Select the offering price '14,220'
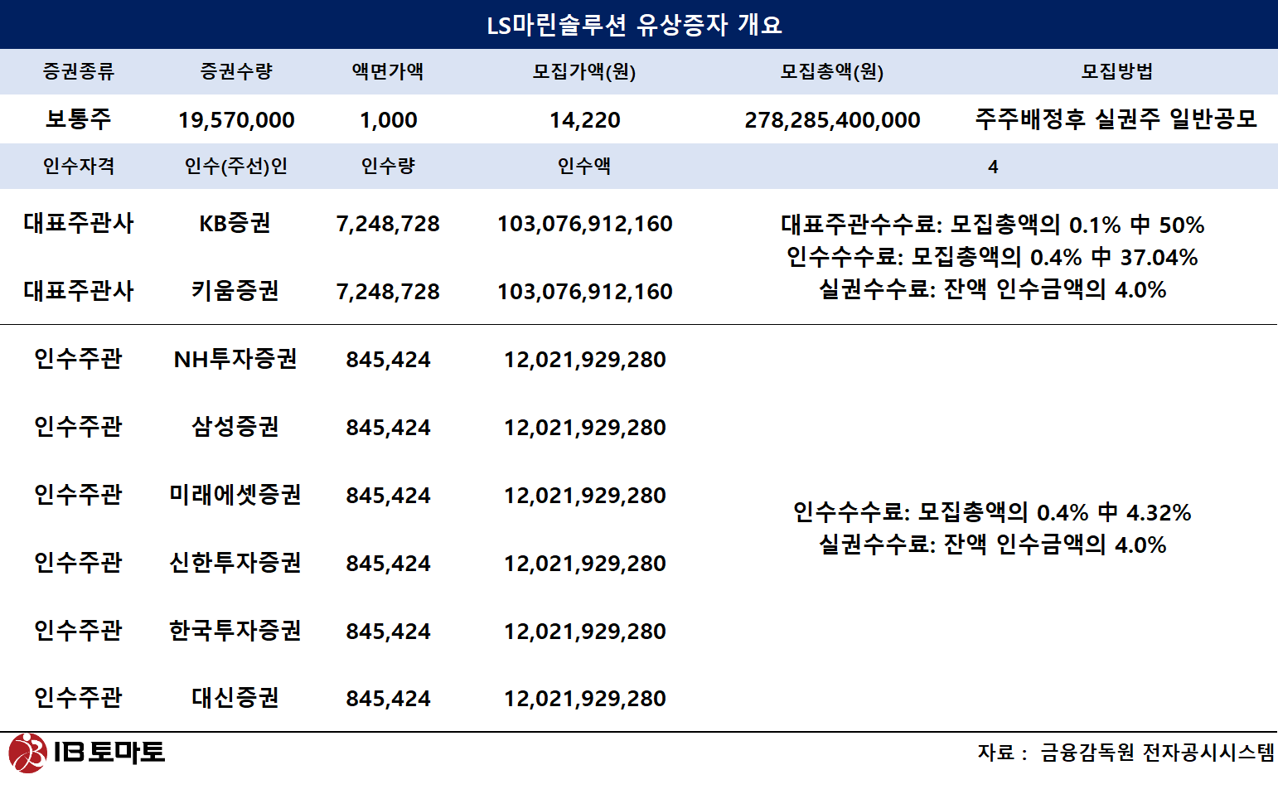The height and width of the screenshot is (799, 1278). tap(584, 120)
